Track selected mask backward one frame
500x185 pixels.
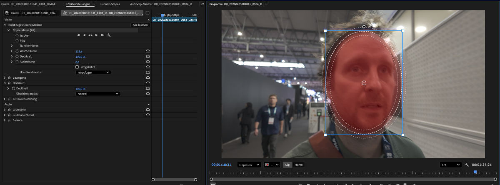click(x=78, y=35)
